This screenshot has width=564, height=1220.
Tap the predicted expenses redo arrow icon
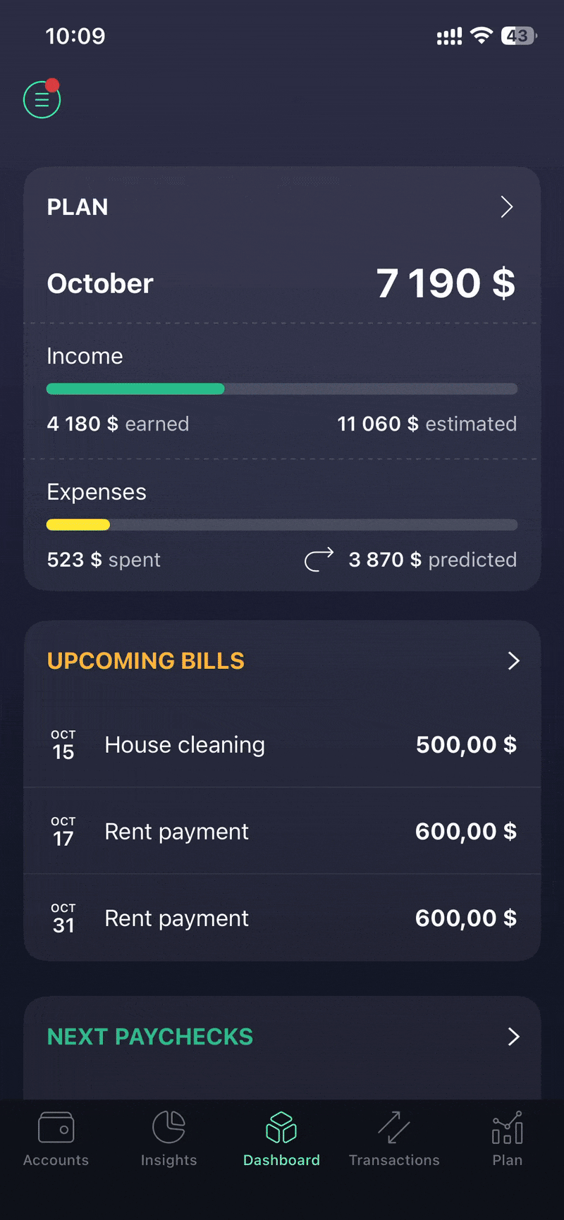pyautogui.click(x=319, y=560)
